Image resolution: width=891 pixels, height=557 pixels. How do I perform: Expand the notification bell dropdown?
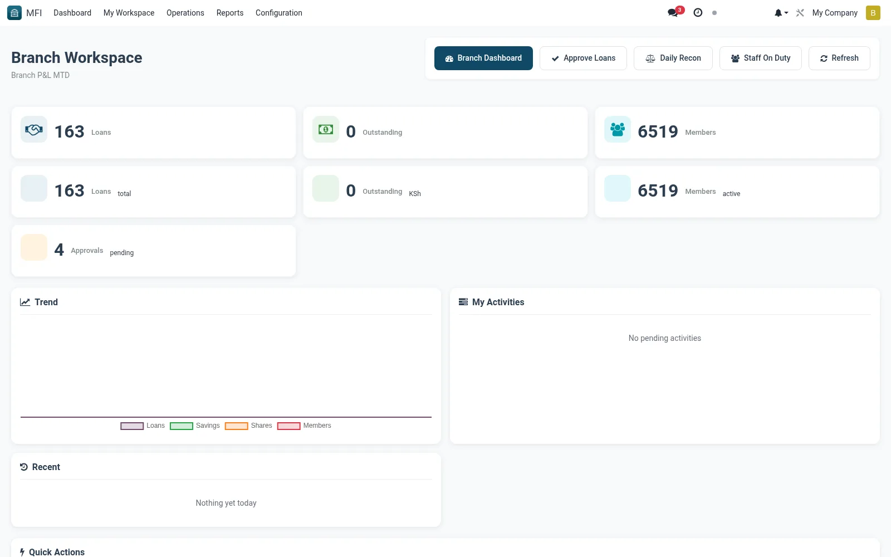[781, 13]
